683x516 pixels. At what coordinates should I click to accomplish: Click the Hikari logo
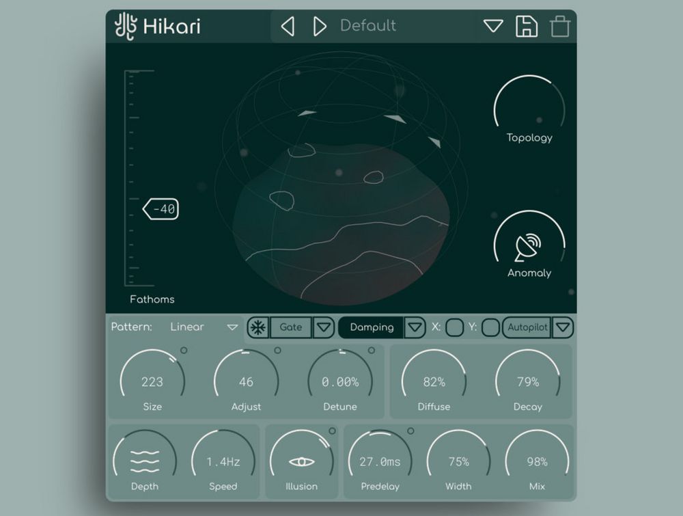tap(158, 26)
